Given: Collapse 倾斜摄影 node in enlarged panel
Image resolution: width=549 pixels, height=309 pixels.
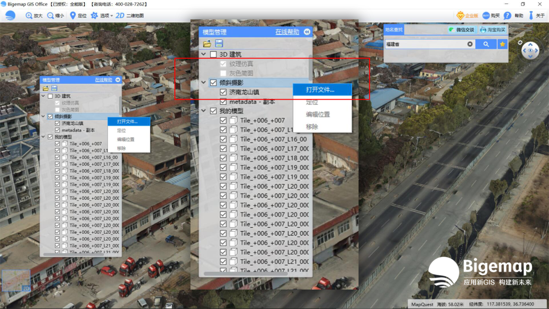Looking at the screenshot, I should [x=203, y=83].
